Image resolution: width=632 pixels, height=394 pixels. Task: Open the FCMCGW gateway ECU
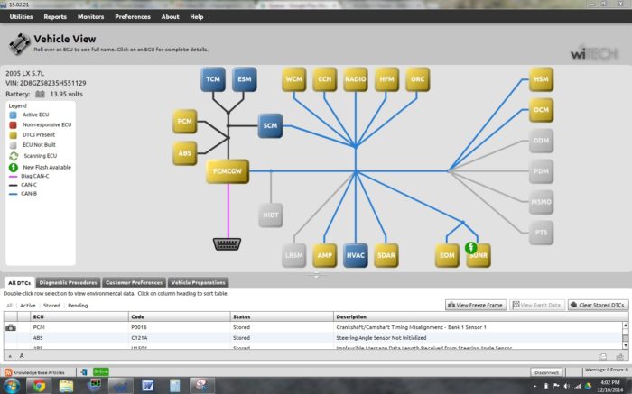coord(227,170)
